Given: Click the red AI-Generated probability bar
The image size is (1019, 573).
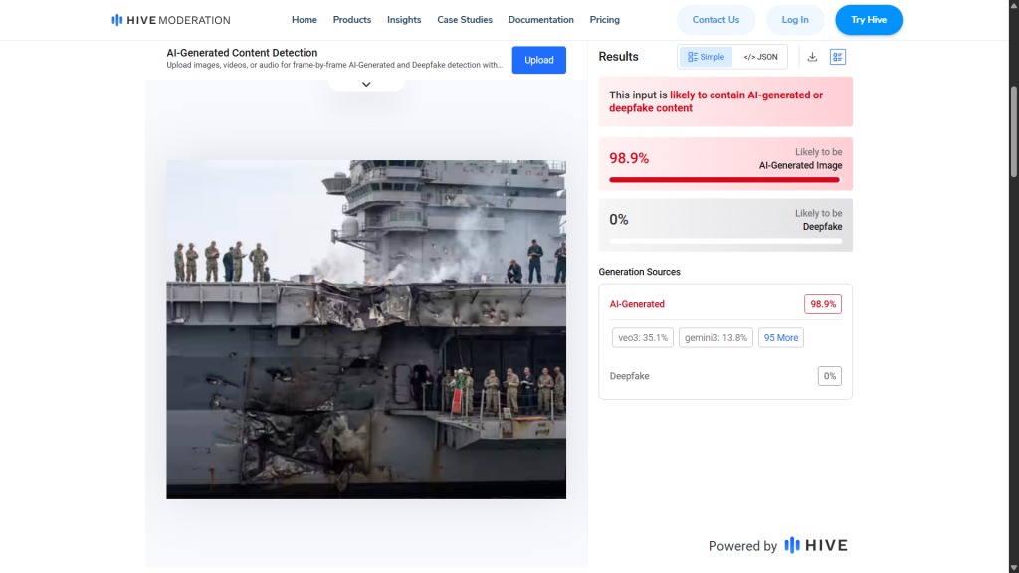Looking at the screenshot, I should point(724,180).
